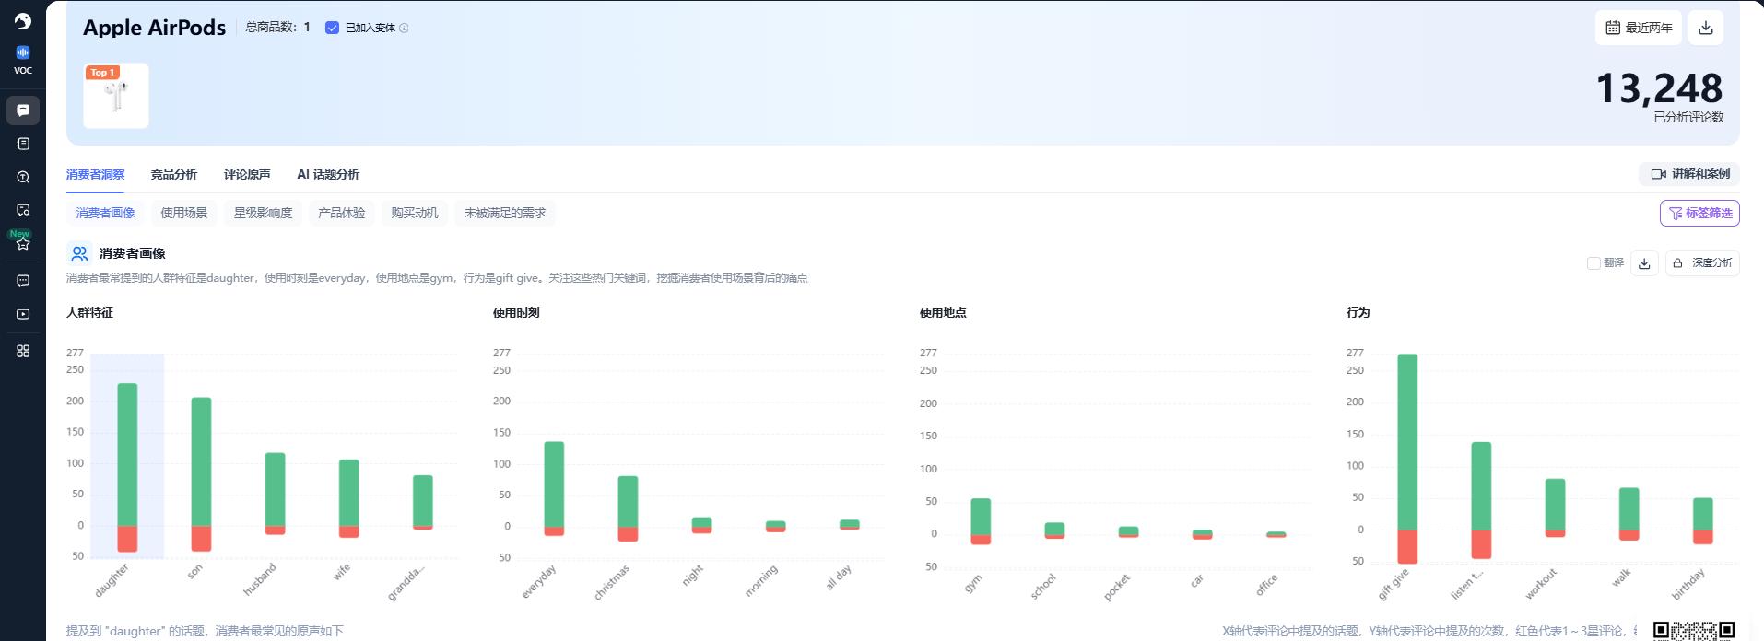Download the 消费者画像 chart data
The height and width of the screenshot is (641, 1764).
pyautogui.click(x=1643, y=263)
